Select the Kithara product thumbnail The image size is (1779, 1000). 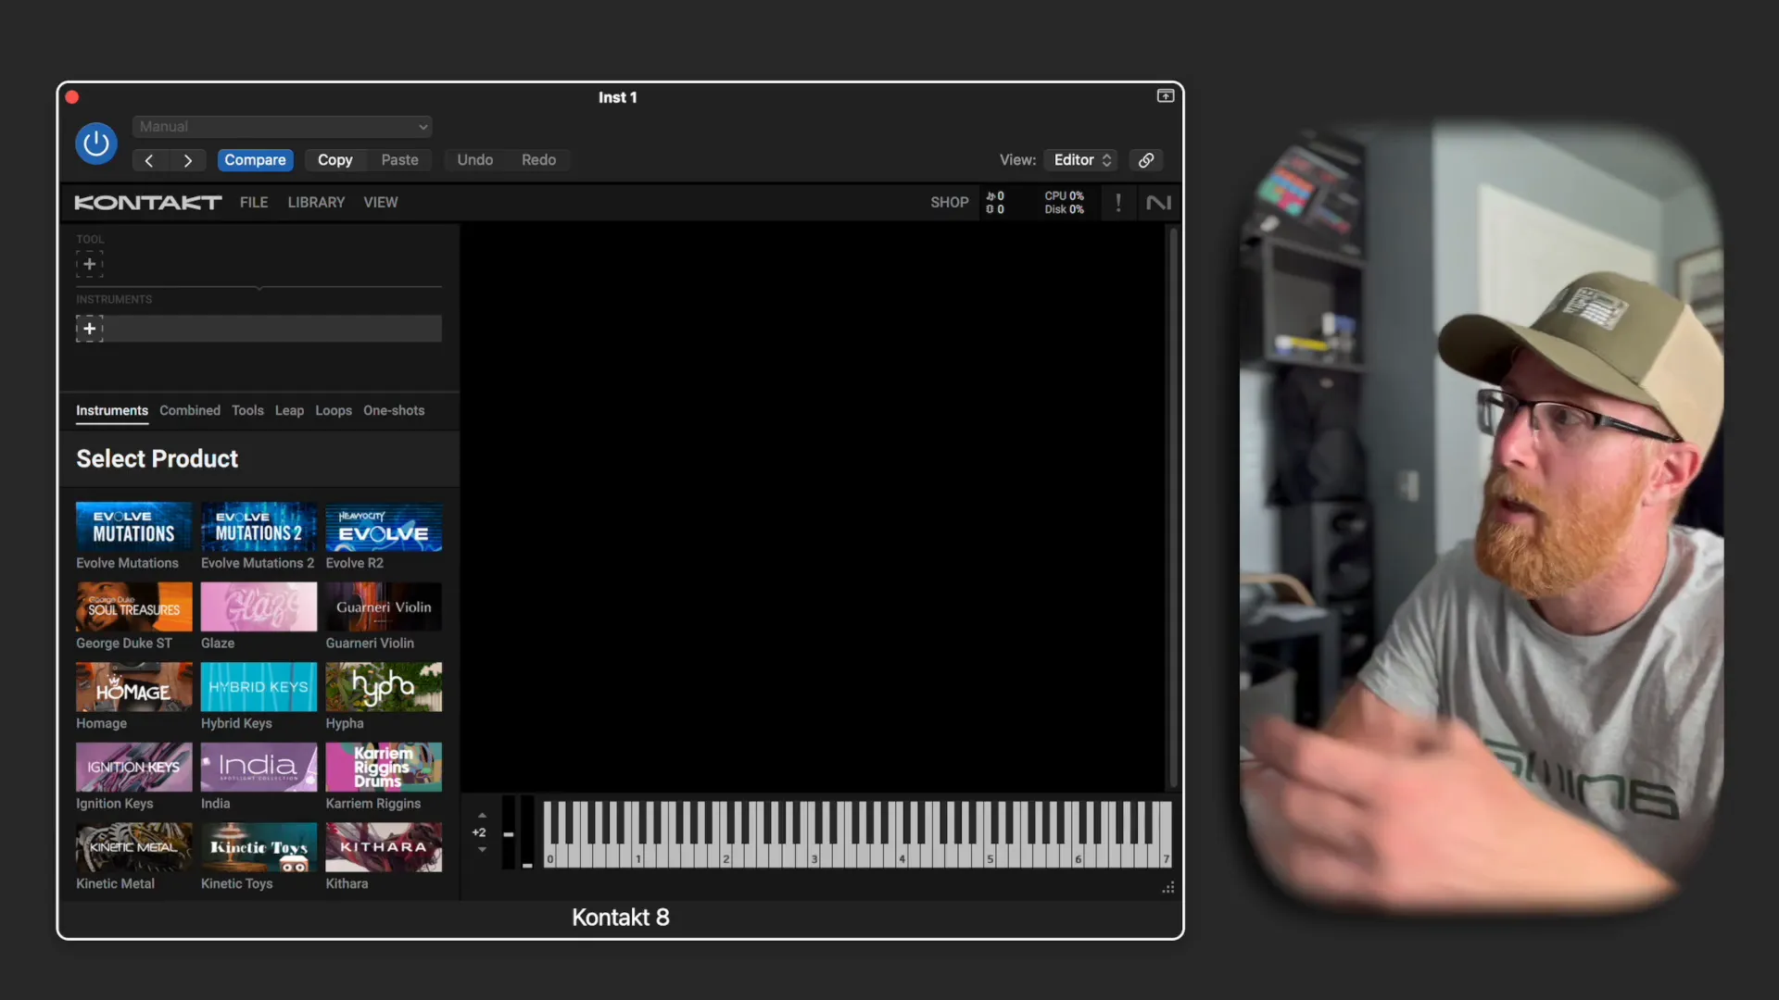coord(384,847)
